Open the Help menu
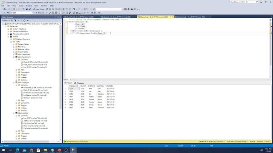The image size is (273, 153). tap(52, 6)
